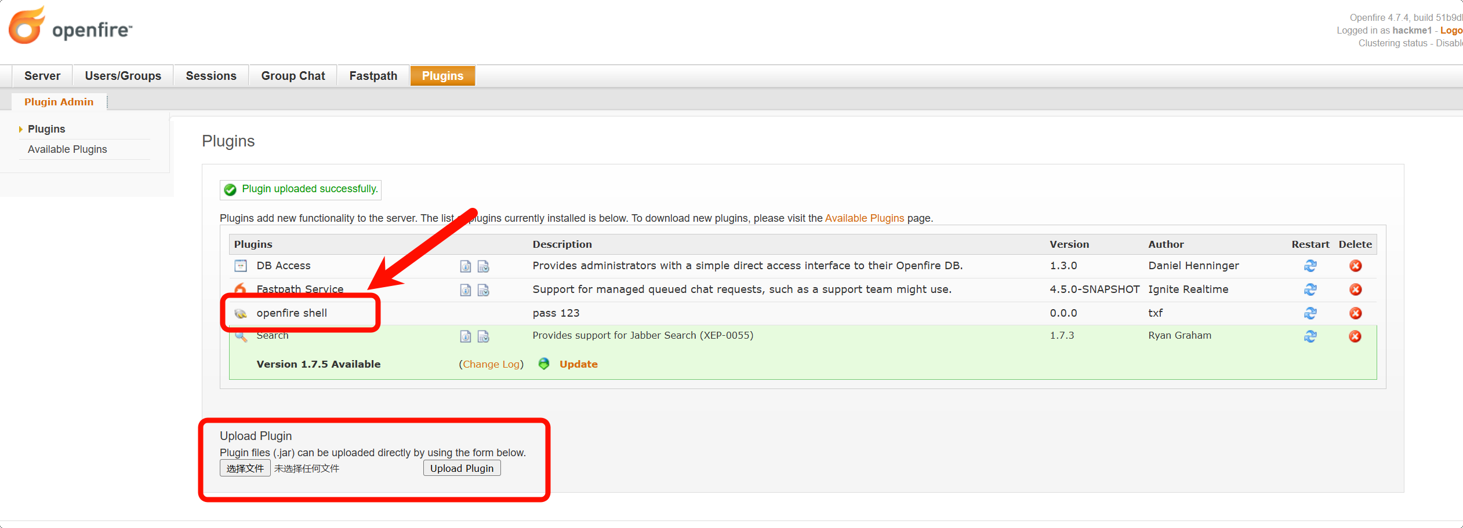Viewport: 1463px width, 528px height.
Task: Delete the Search plugin
Action: (x=1355, y=336)
